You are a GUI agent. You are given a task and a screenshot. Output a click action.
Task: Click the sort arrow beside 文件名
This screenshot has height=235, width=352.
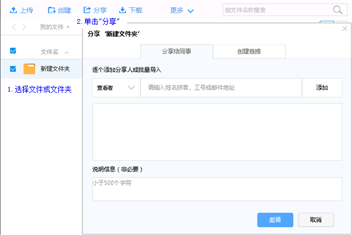(x=67, y=52)
